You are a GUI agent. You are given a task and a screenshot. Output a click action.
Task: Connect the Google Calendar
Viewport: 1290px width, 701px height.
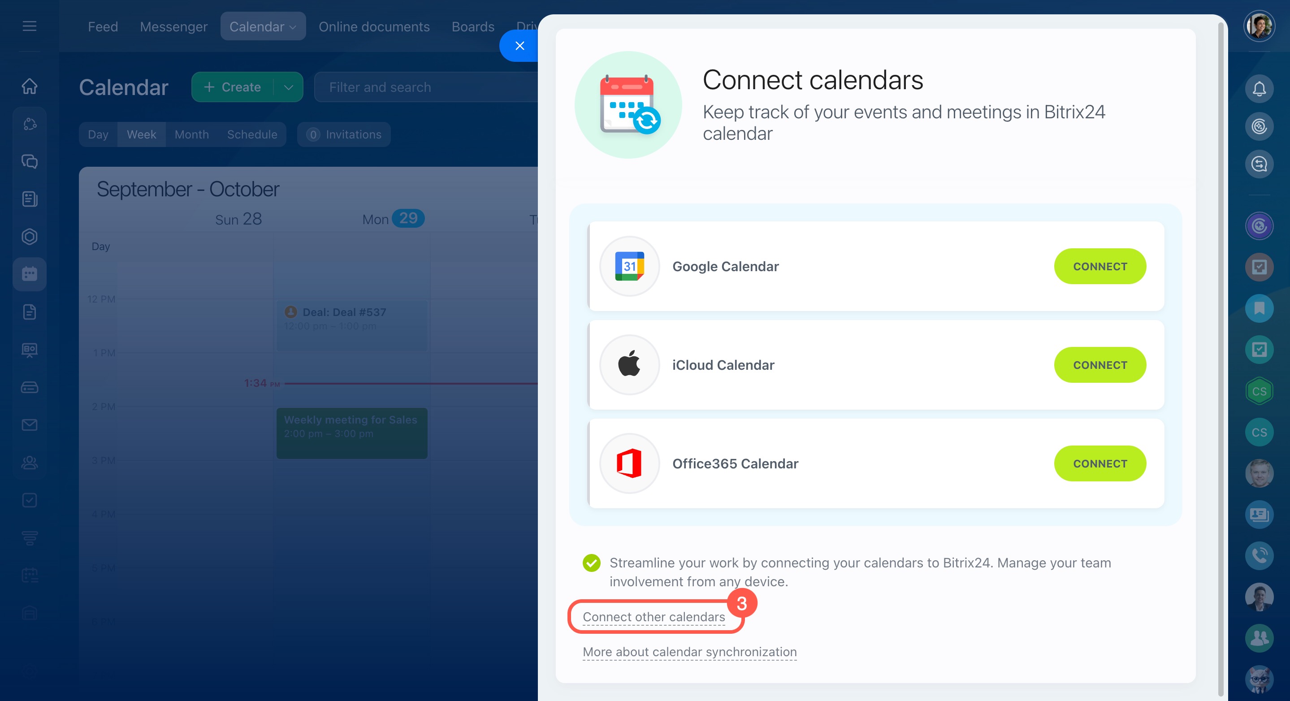tap(1100, 266)
